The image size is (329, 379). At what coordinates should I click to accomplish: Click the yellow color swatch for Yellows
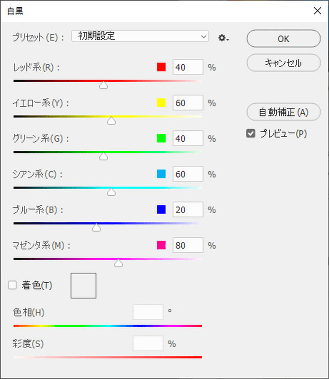pyautogui.click(x=161, y=103)
